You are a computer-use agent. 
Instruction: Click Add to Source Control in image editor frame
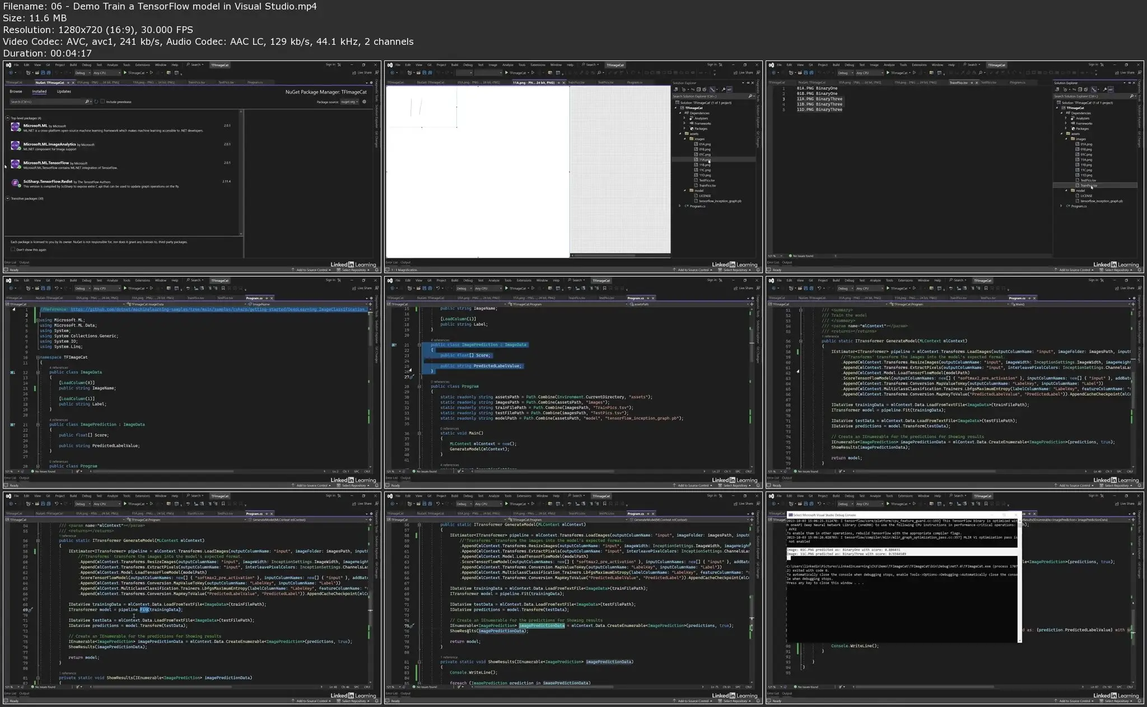(x=693, y=270)
